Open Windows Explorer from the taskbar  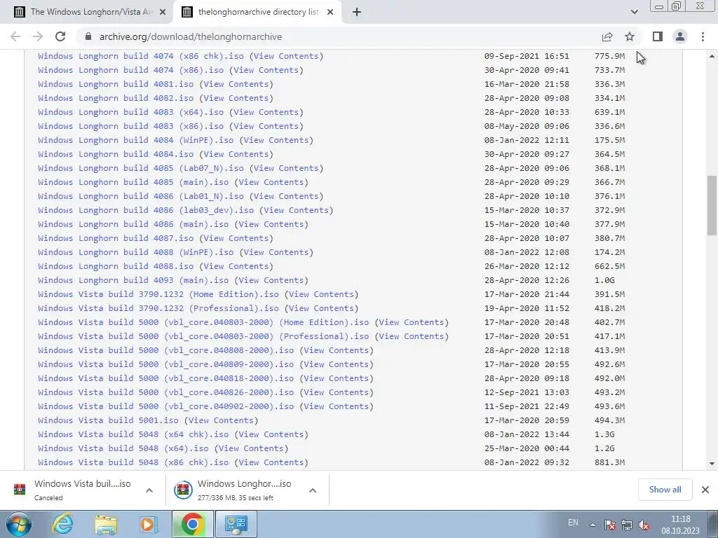point(106,524)
